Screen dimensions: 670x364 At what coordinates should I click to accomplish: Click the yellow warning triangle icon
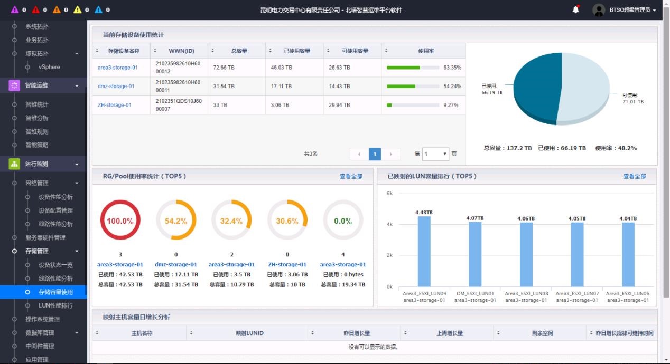tap(78, 9)
